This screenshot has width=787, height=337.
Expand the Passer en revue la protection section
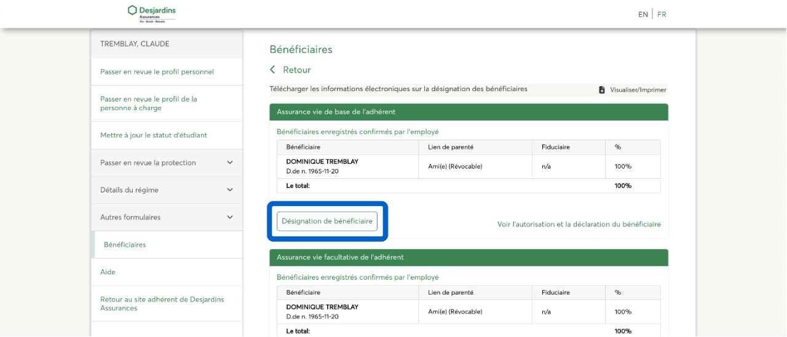(230, 163)
